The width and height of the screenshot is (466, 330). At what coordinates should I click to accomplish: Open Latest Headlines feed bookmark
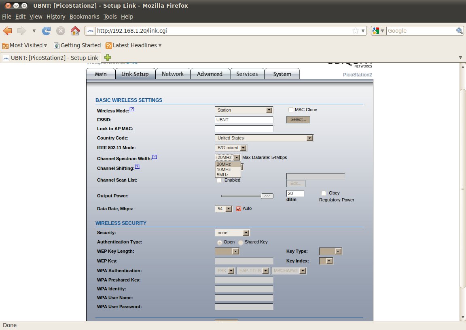click(x=133, y=45)
